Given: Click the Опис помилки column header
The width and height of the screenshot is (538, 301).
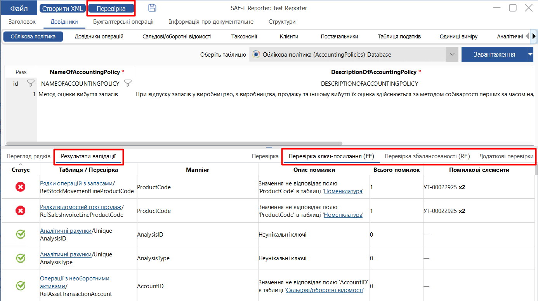Looking at the screenshot, I should click(x=314, y=170).
